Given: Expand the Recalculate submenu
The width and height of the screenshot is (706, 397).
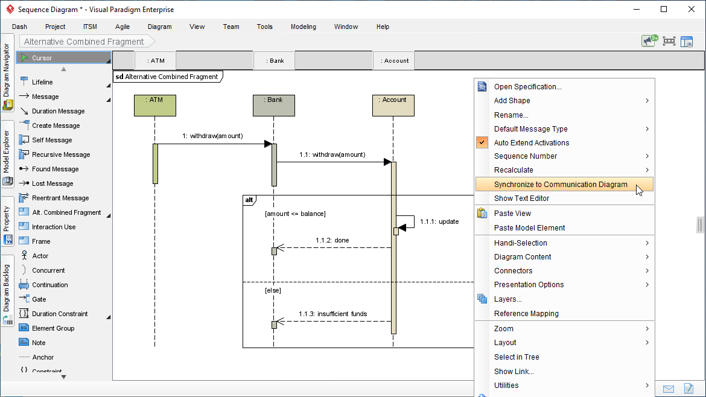Looking at the screenshot, I should click(565, 170).
